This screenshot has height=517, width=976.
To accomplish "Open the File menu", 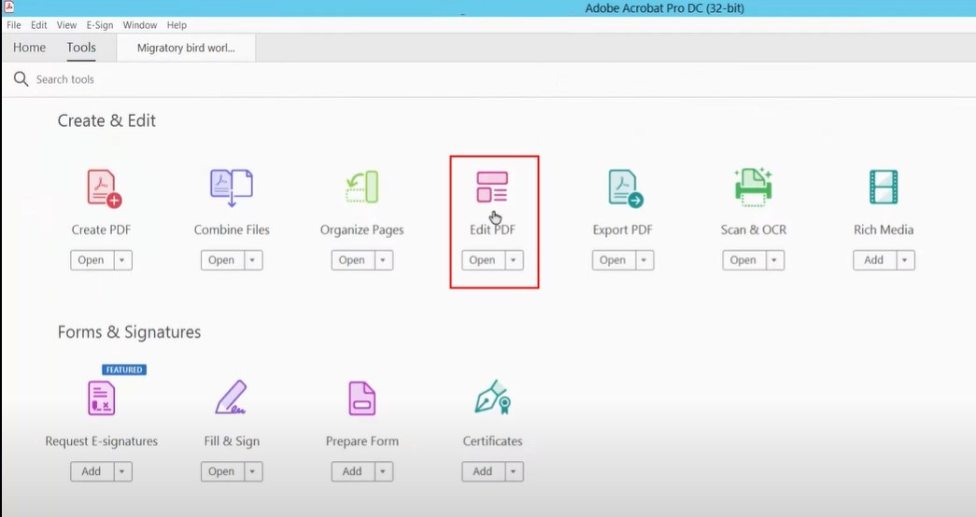I will pyautogui.click(x=14, y=25).
